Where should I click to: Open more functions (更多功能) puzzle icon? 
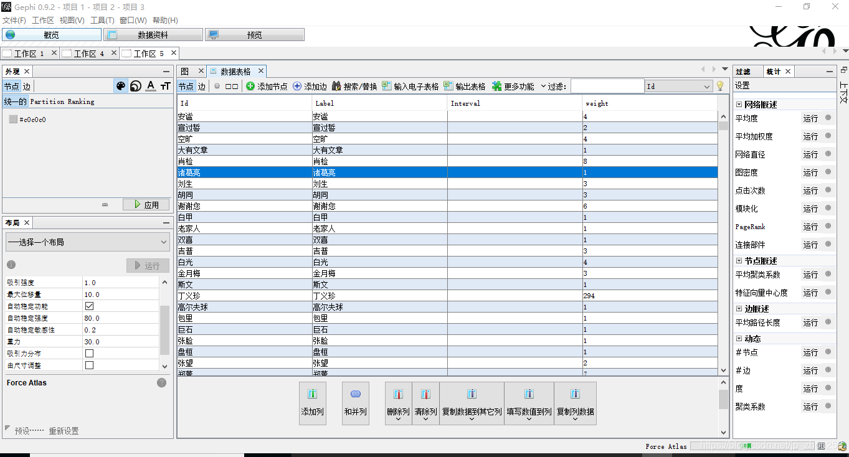click(496, 86)
